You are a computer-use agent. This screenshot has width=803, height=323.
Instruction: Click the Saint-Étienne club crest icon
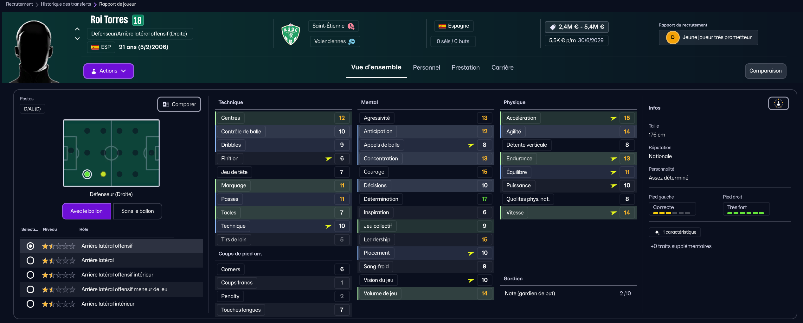[x=291, y=34]
